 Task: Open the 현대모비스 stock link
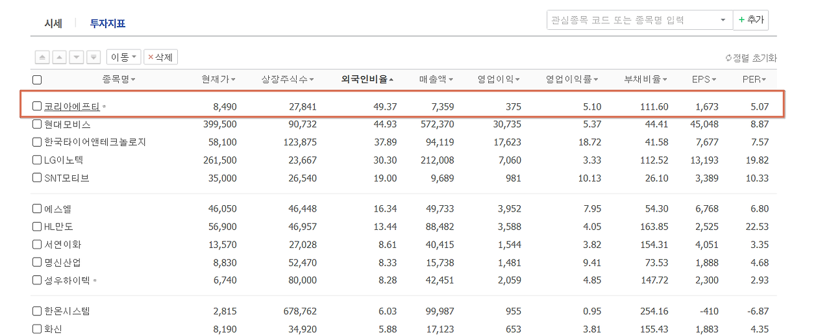pos(68,124)
